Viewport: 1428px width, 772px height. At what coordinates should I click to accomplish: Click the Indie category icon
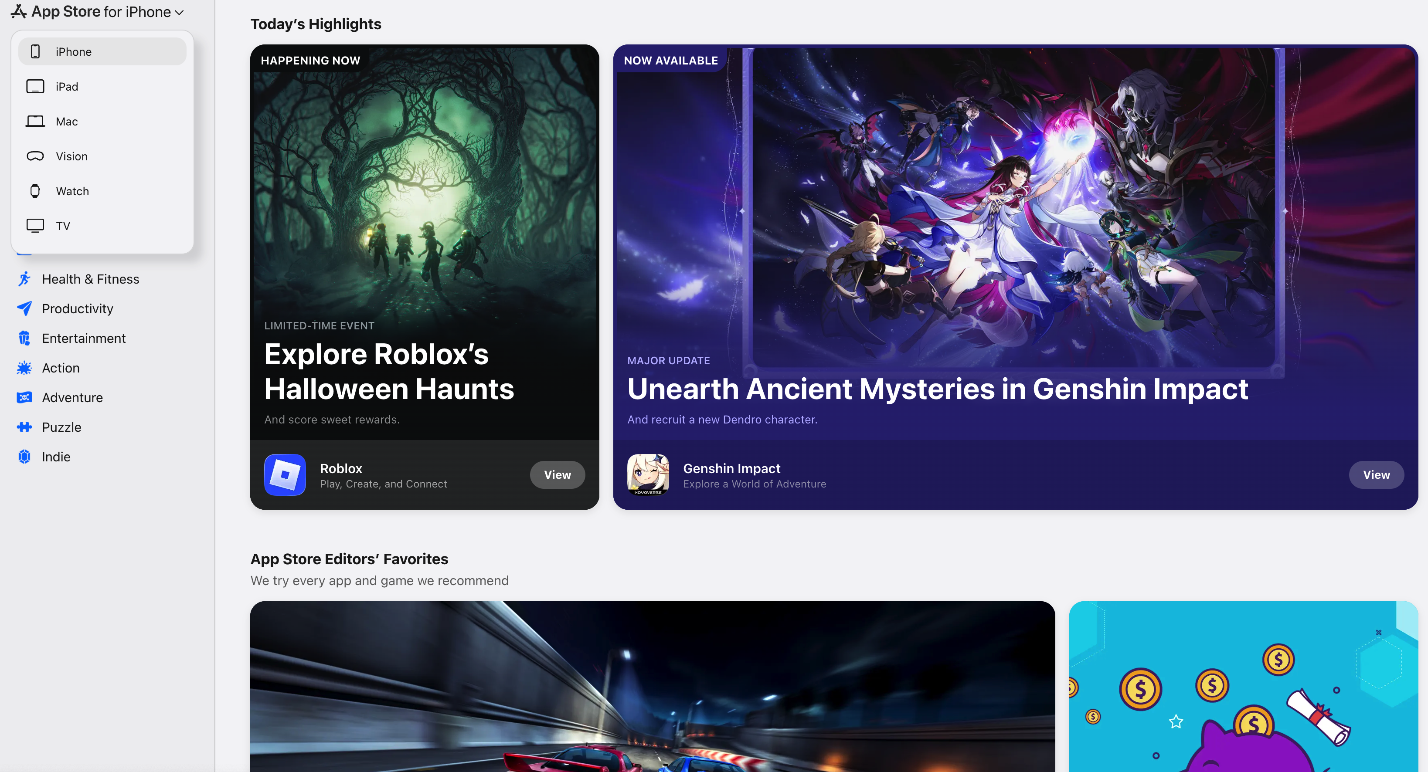tap(24, 457)
